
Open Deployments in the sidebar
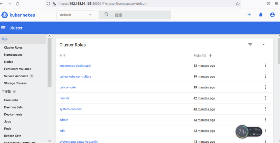pyautogui.click(x=13, y=114)
